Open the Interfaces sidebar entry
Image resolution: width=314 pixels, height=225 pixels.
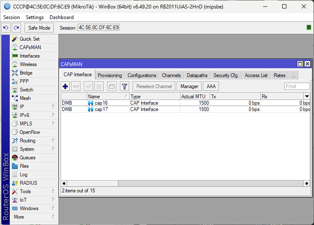[34, 56]
